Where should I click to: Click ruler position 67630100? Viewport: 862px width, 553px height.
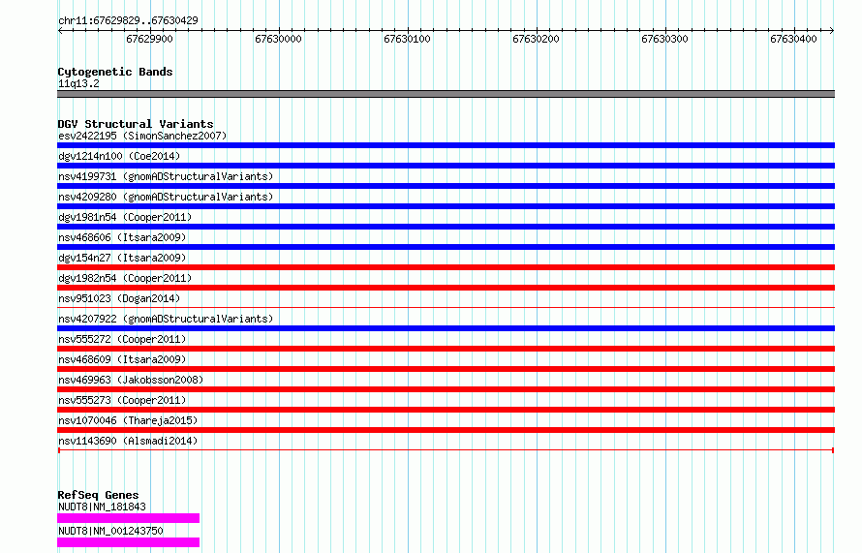point(407,39)
